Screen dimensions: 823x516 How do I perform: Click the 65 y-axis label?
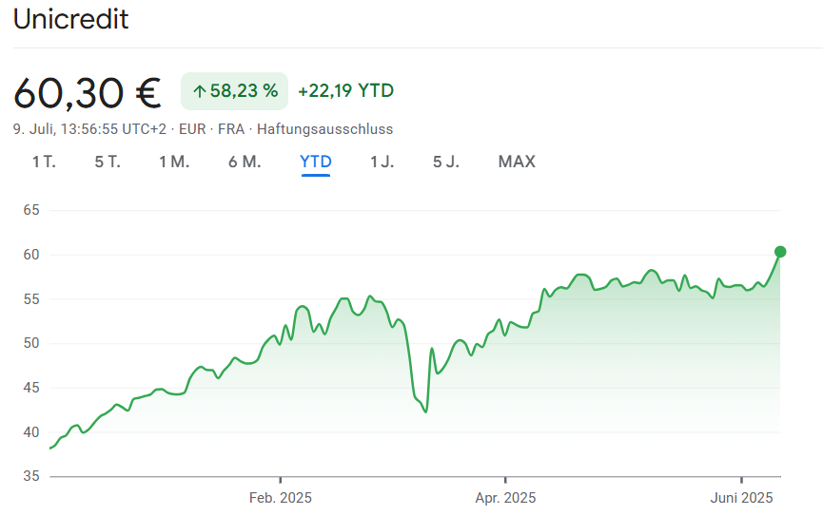[x=31, y=210]
